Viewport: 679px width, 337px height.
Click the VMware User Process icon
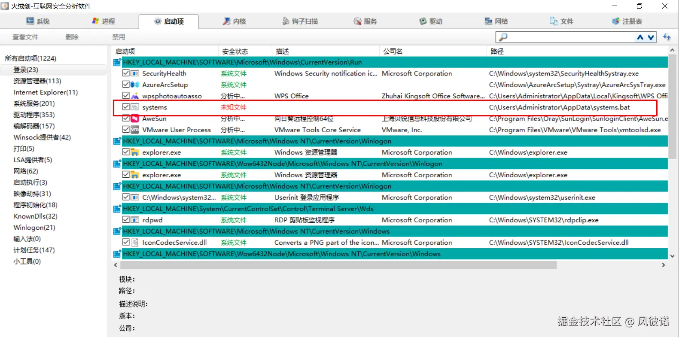(135, 129)
